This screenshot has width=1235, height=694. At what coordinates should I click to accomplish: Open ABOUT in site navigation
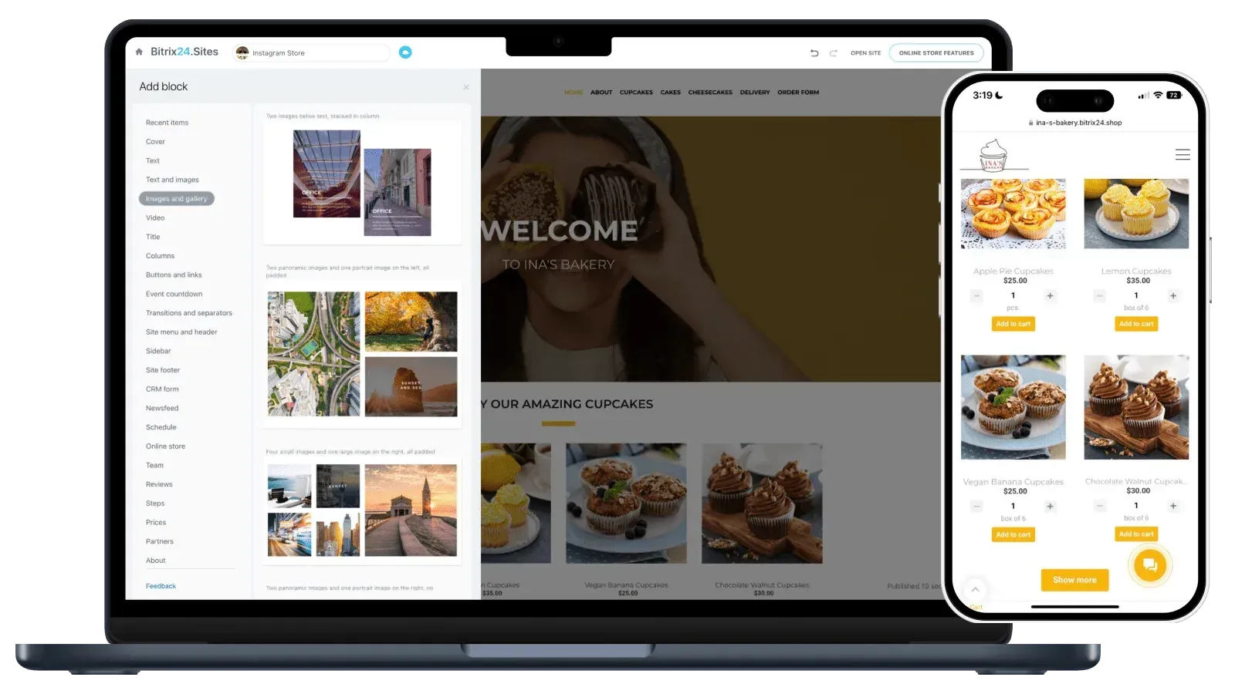click(601, 93)
